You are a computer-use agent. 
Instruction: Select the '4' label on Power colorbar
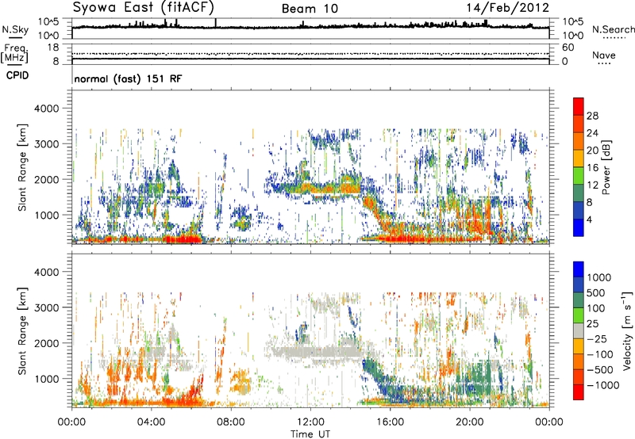pyautogui.click(x=589, y=219)
